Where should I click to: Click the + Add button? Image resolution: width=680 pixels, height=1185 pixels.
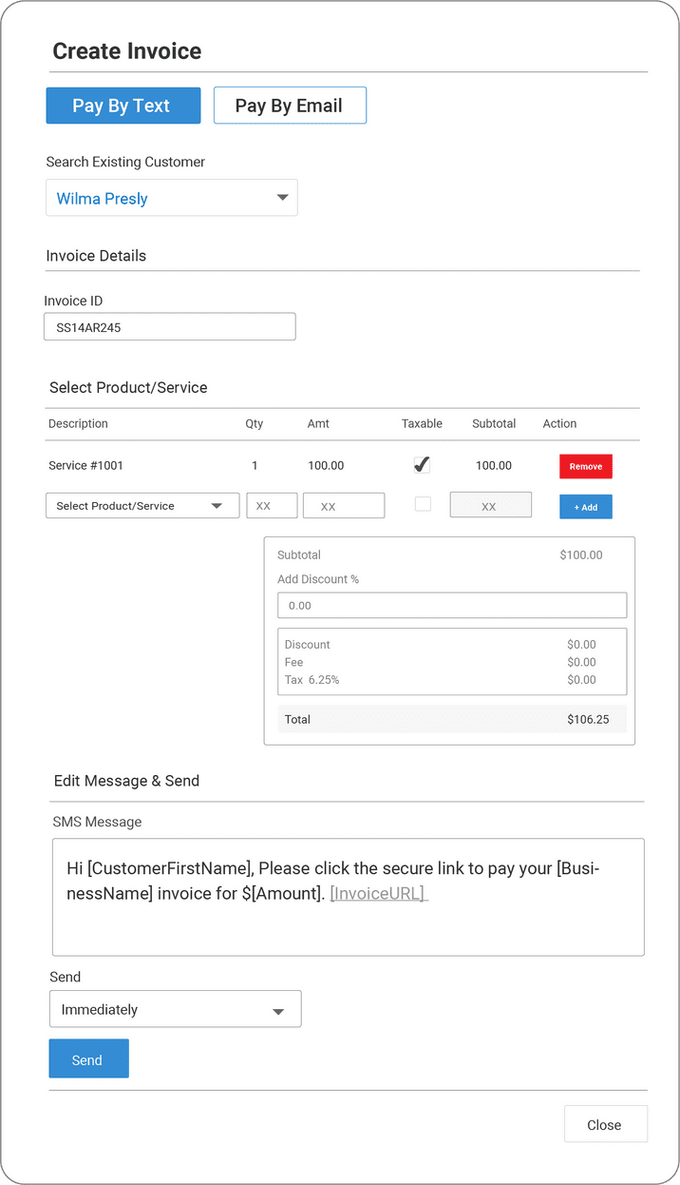(x=586, y=507)
